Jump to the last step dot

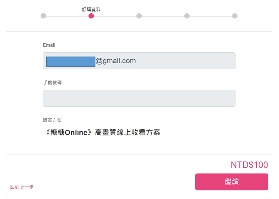point(235,16)
